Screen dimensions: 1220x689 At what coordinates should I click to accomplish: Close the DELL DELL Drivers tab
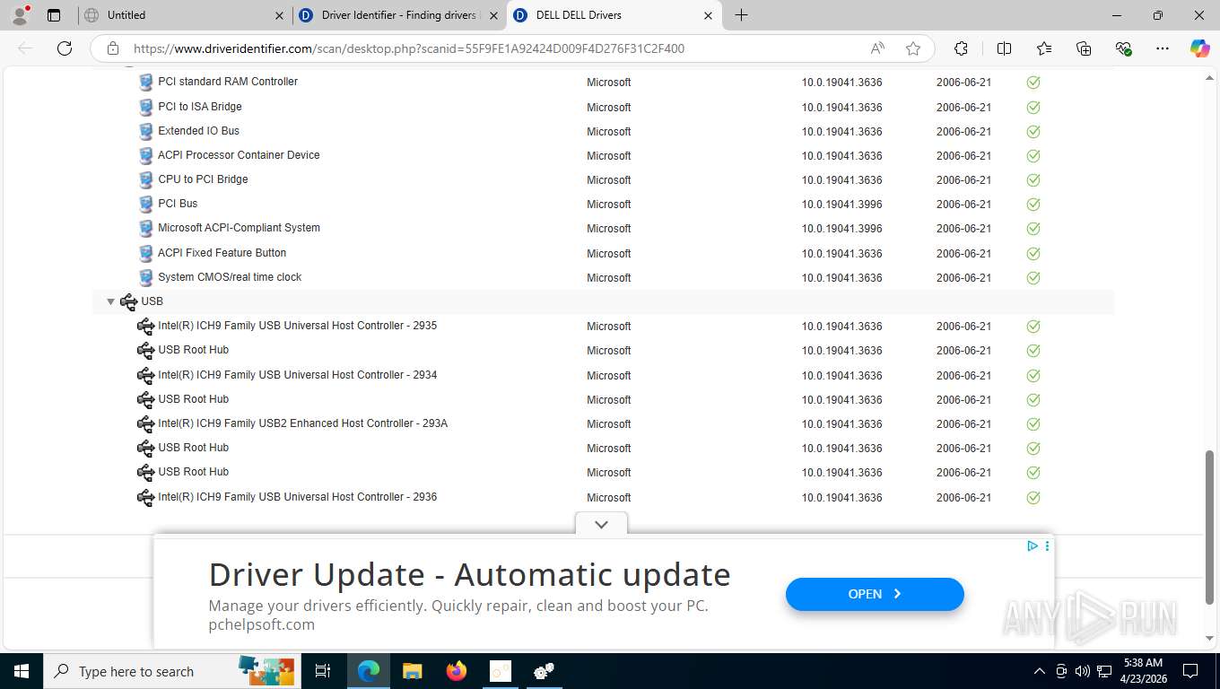pos(708,15)
